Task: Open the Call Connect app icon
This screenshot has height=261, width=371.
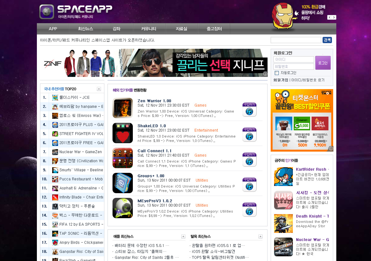Action: 123,158
